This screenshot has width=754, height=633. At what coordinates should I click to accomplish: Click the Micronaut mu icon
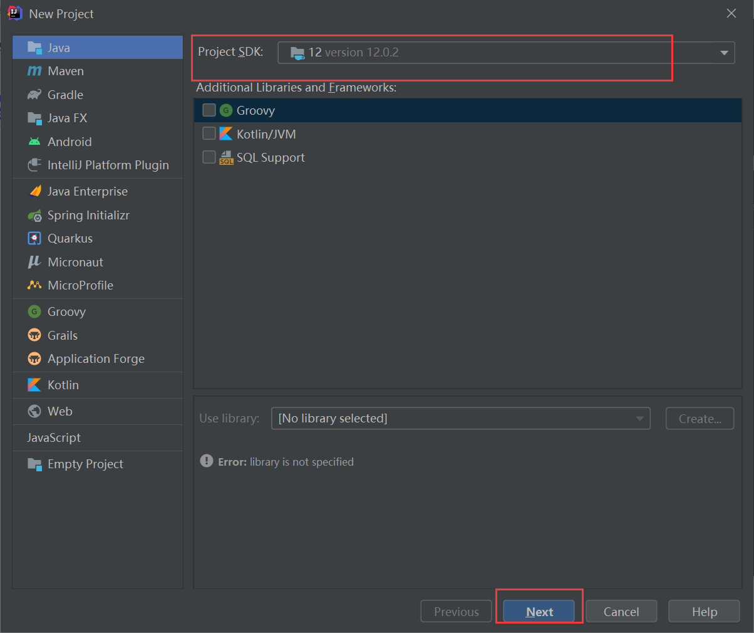[34, 262]
